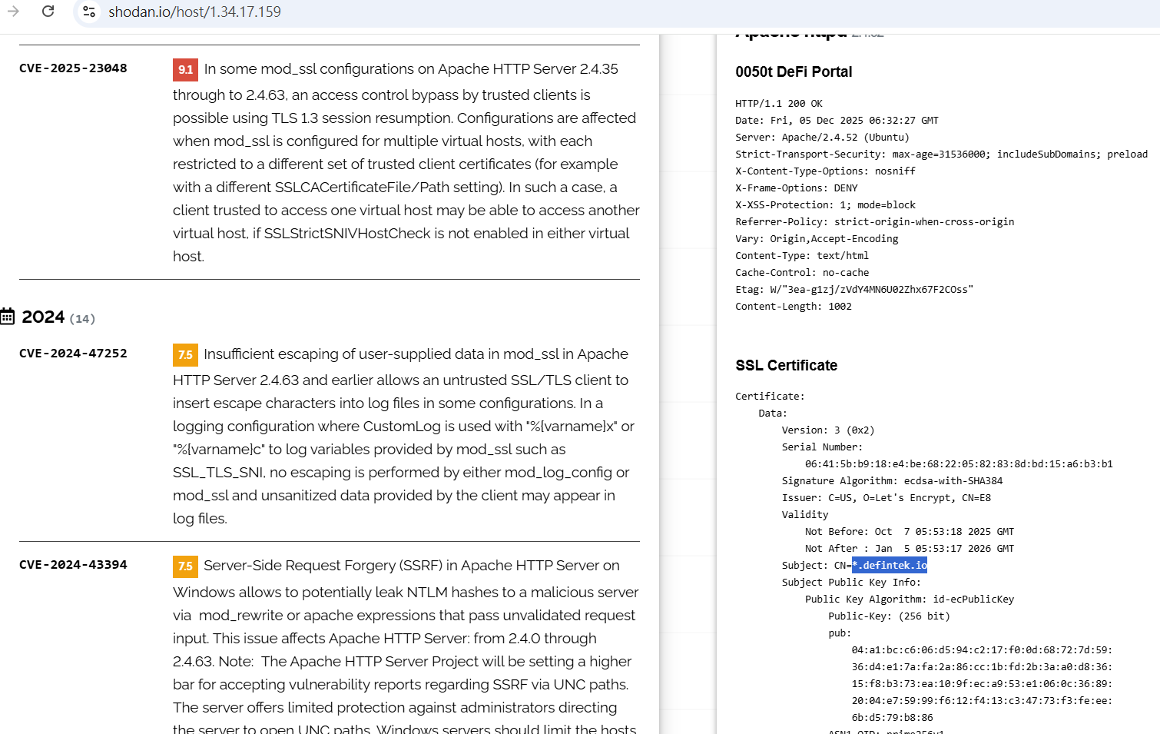This screenshot has width=1160, height=734.
Task: Click the "Content-Length: 1002" line
Action: click(794, 307)
